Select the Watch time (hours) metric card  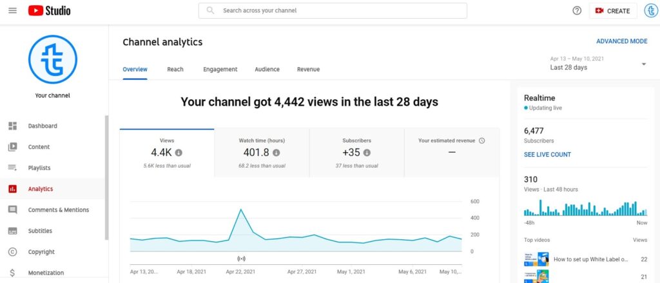(x=262, y=152)
